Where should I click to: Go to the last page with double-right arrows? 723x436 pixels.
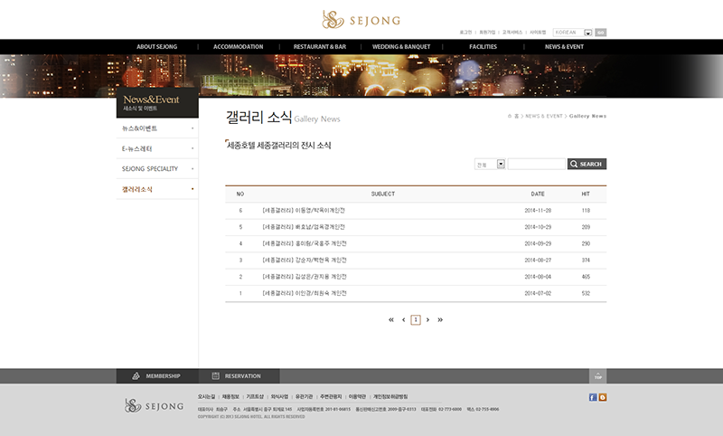pyautogui.click(x=440, y=319)
